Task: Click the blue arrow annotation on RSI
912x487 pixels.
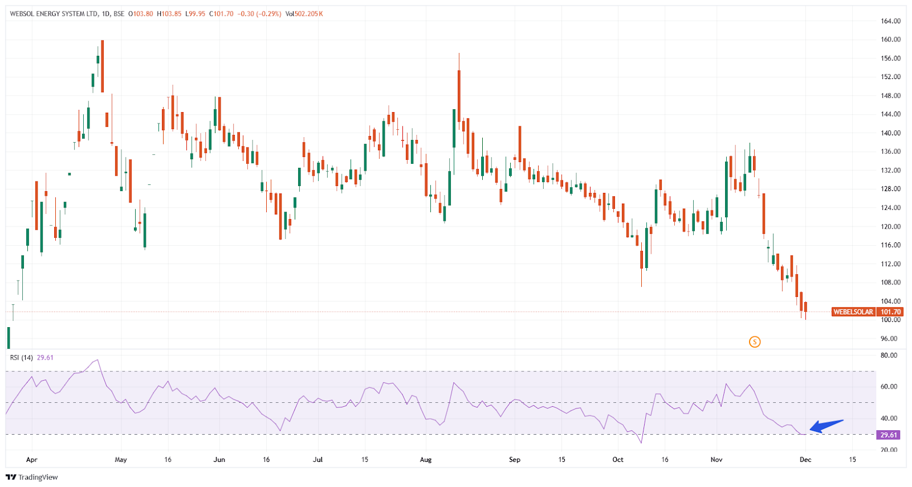Action: [826, 426]
